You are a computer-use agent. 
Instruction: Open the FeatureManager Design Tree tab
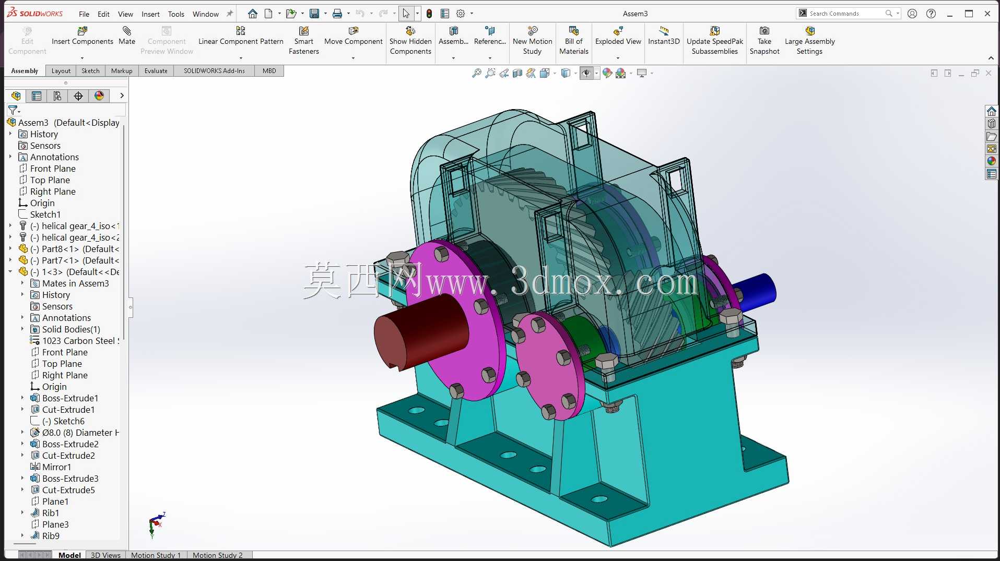(x=16, y=96)
